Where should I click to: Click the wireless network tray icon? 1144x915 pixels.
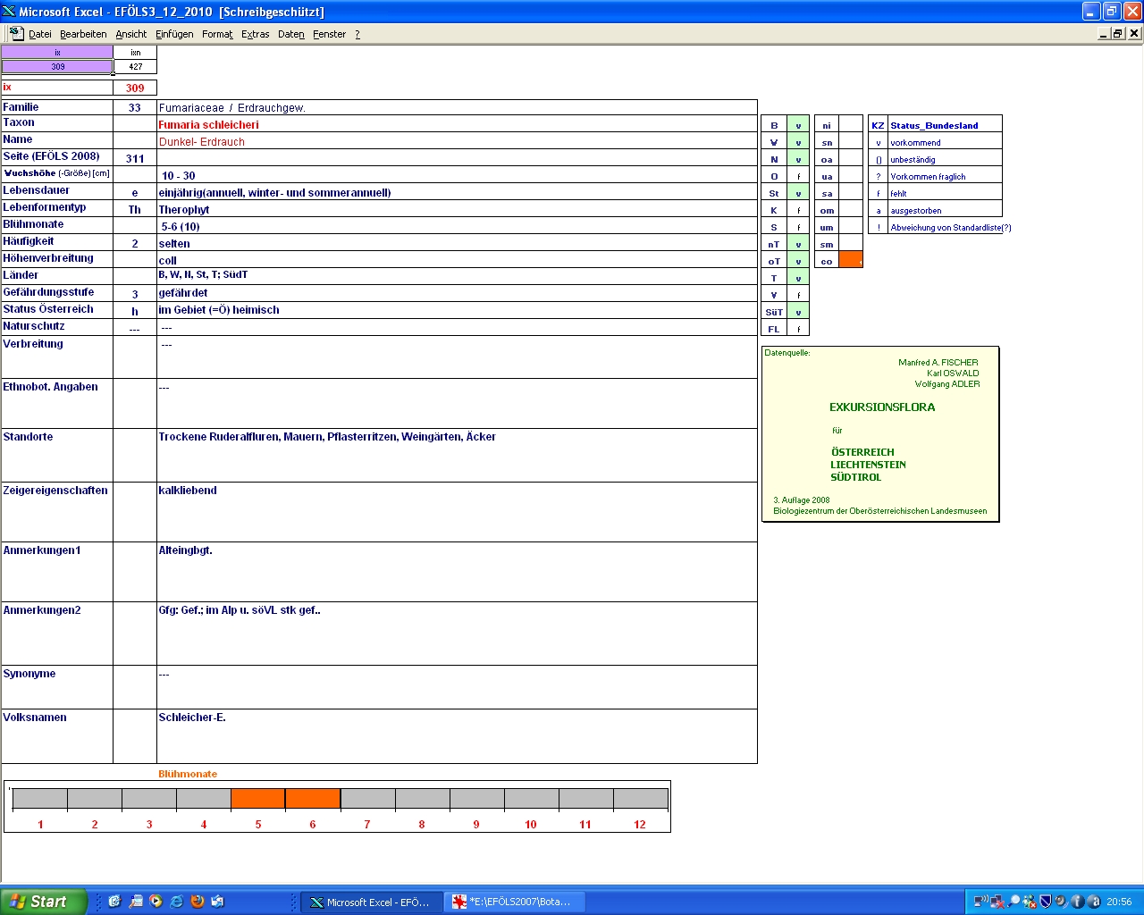(x=981, y=902)
